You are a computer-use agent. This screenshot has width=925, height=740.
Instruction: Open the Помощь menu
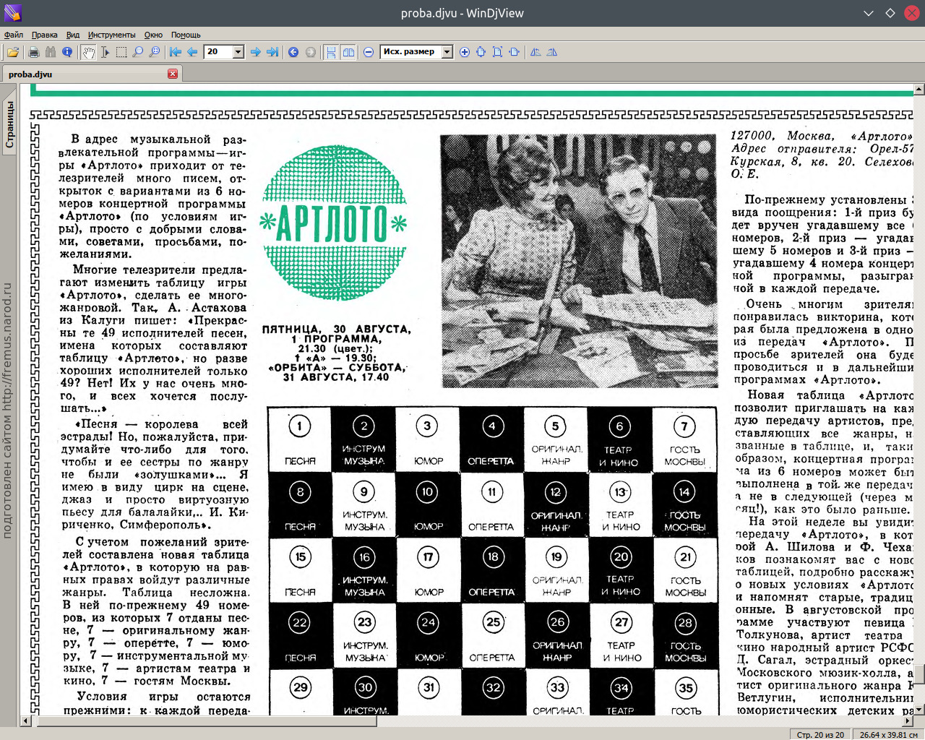[x=186, y=35]
